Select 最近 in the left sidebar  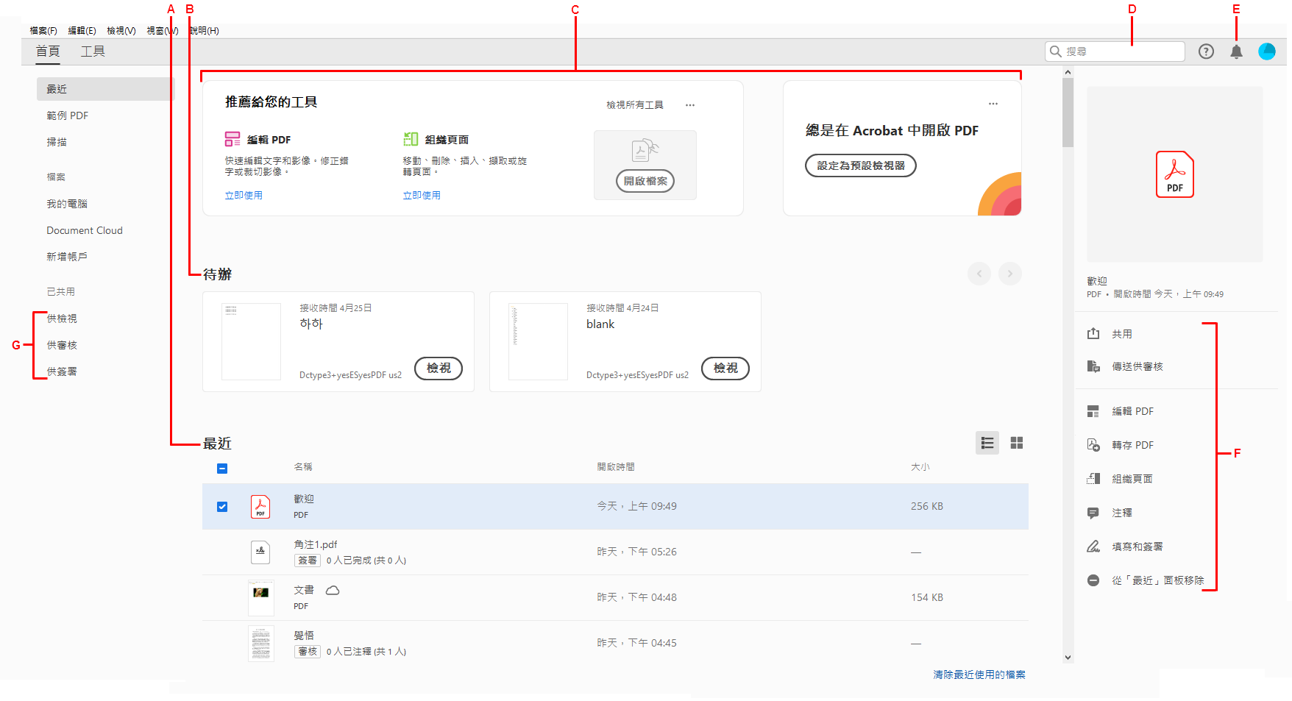coord(106,89)
